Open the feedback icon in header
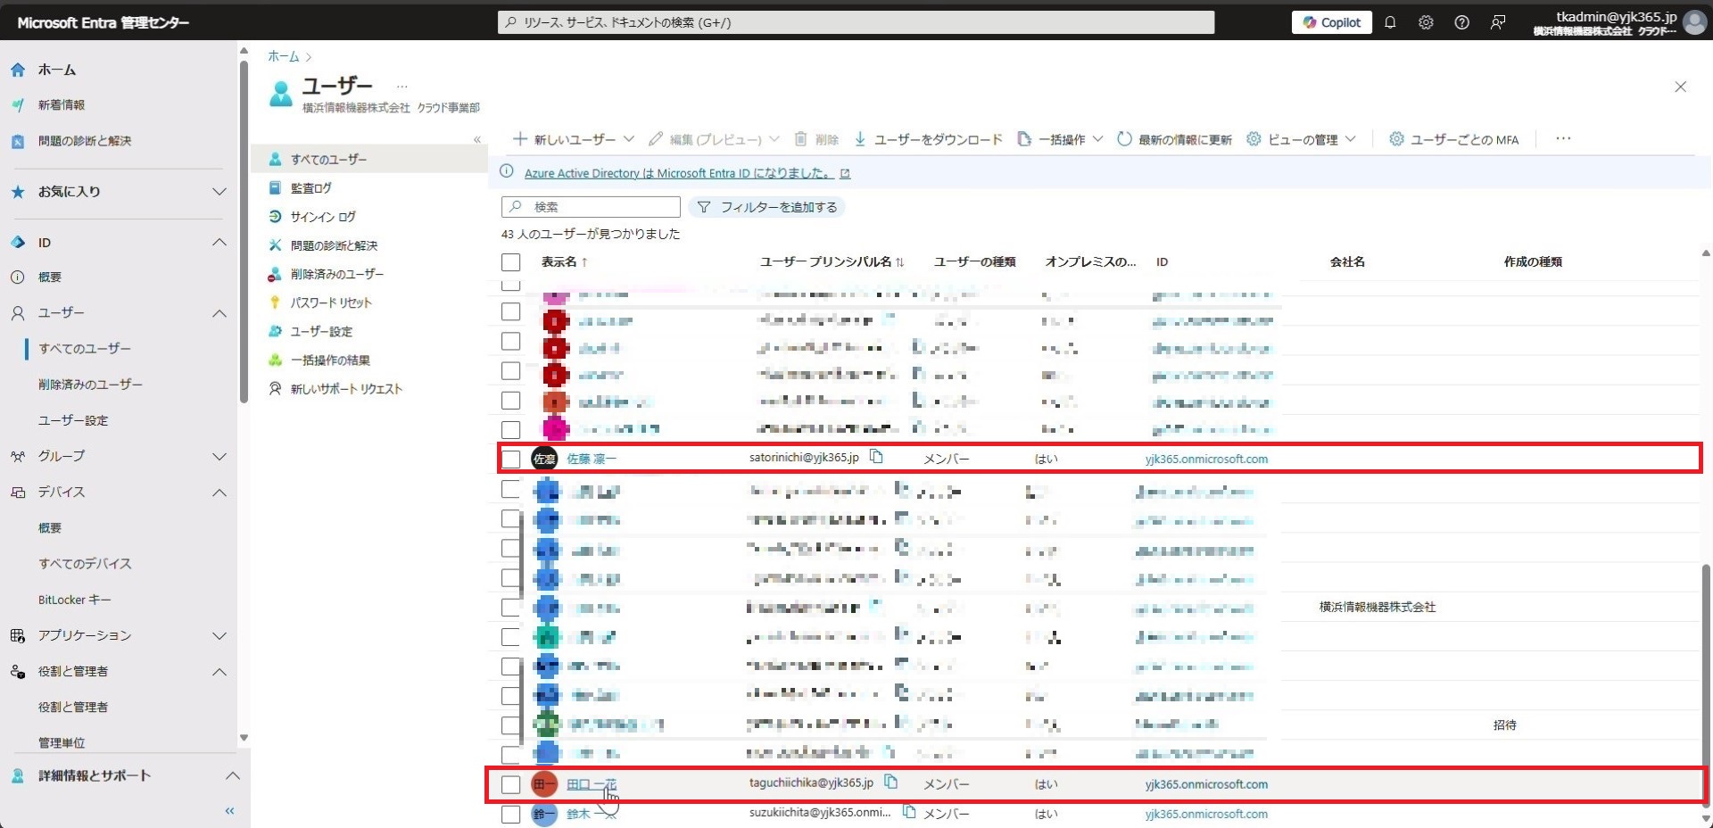 pos(1498,22)
